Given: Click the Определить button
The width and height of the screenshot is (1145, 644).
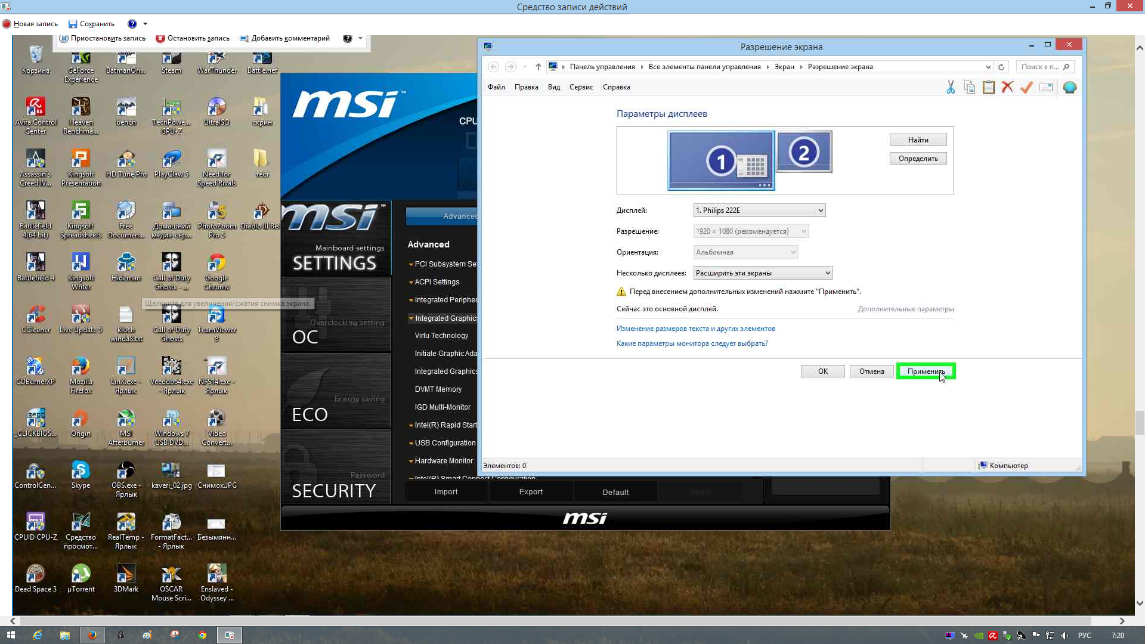Looking at the screenshot, I should pos(918,159).
